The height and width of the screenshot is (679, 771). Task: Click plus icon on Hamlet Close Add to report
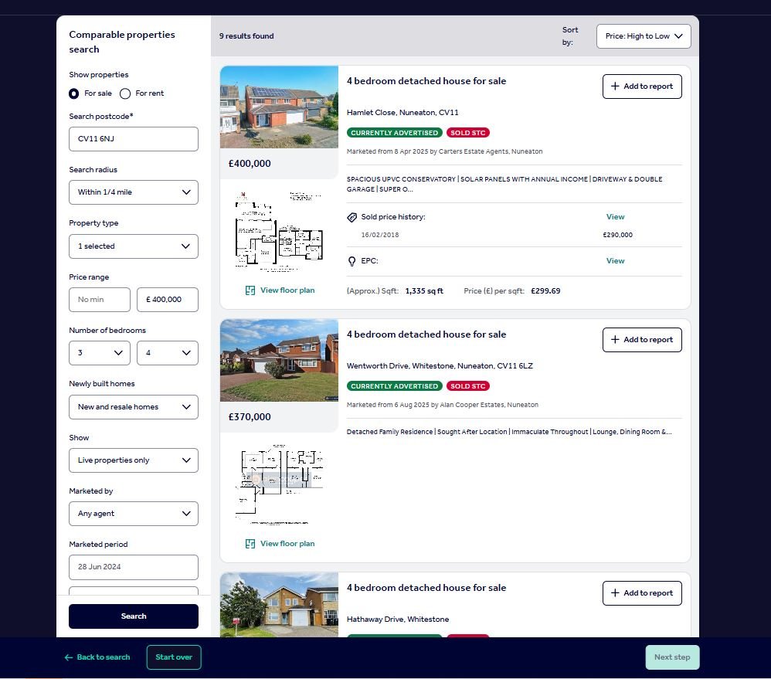[615, 87]
